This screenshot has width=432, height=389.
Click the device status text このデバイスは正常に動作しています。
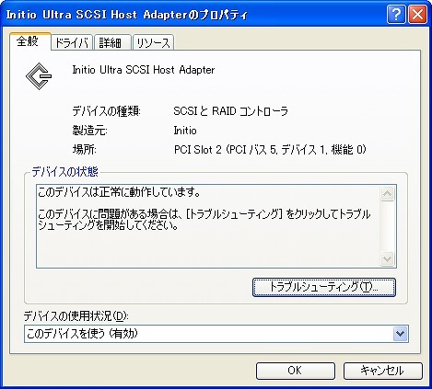[x=119, y=192]
